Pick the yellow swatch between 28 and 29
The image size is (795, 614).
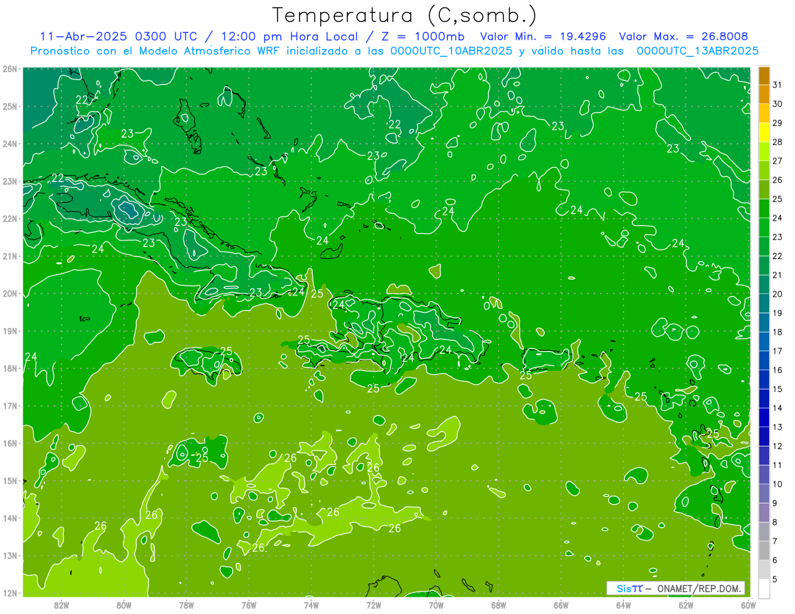click(764, 132)
